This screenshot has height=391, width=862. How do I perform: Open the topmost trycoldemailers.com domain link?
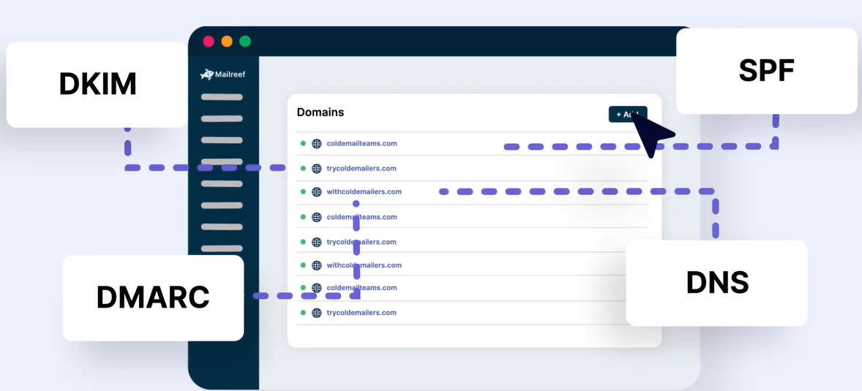(x=361, y=169)
